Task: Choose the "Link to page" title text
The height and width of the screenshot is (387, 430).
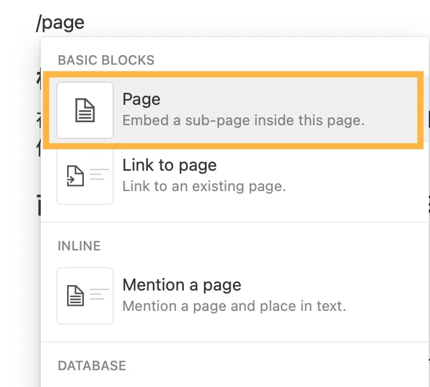Action: pos(169,165)
